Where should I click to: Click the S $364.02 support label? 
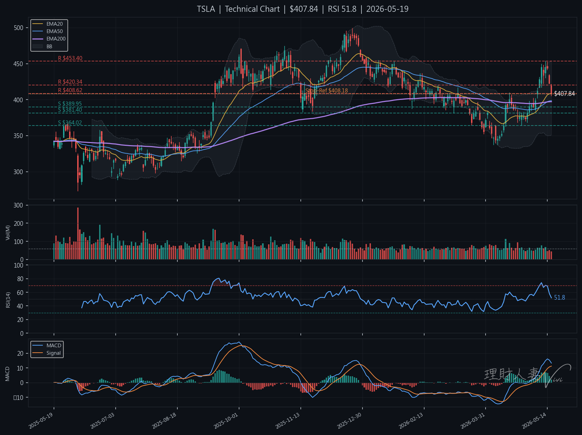[70, 123]
